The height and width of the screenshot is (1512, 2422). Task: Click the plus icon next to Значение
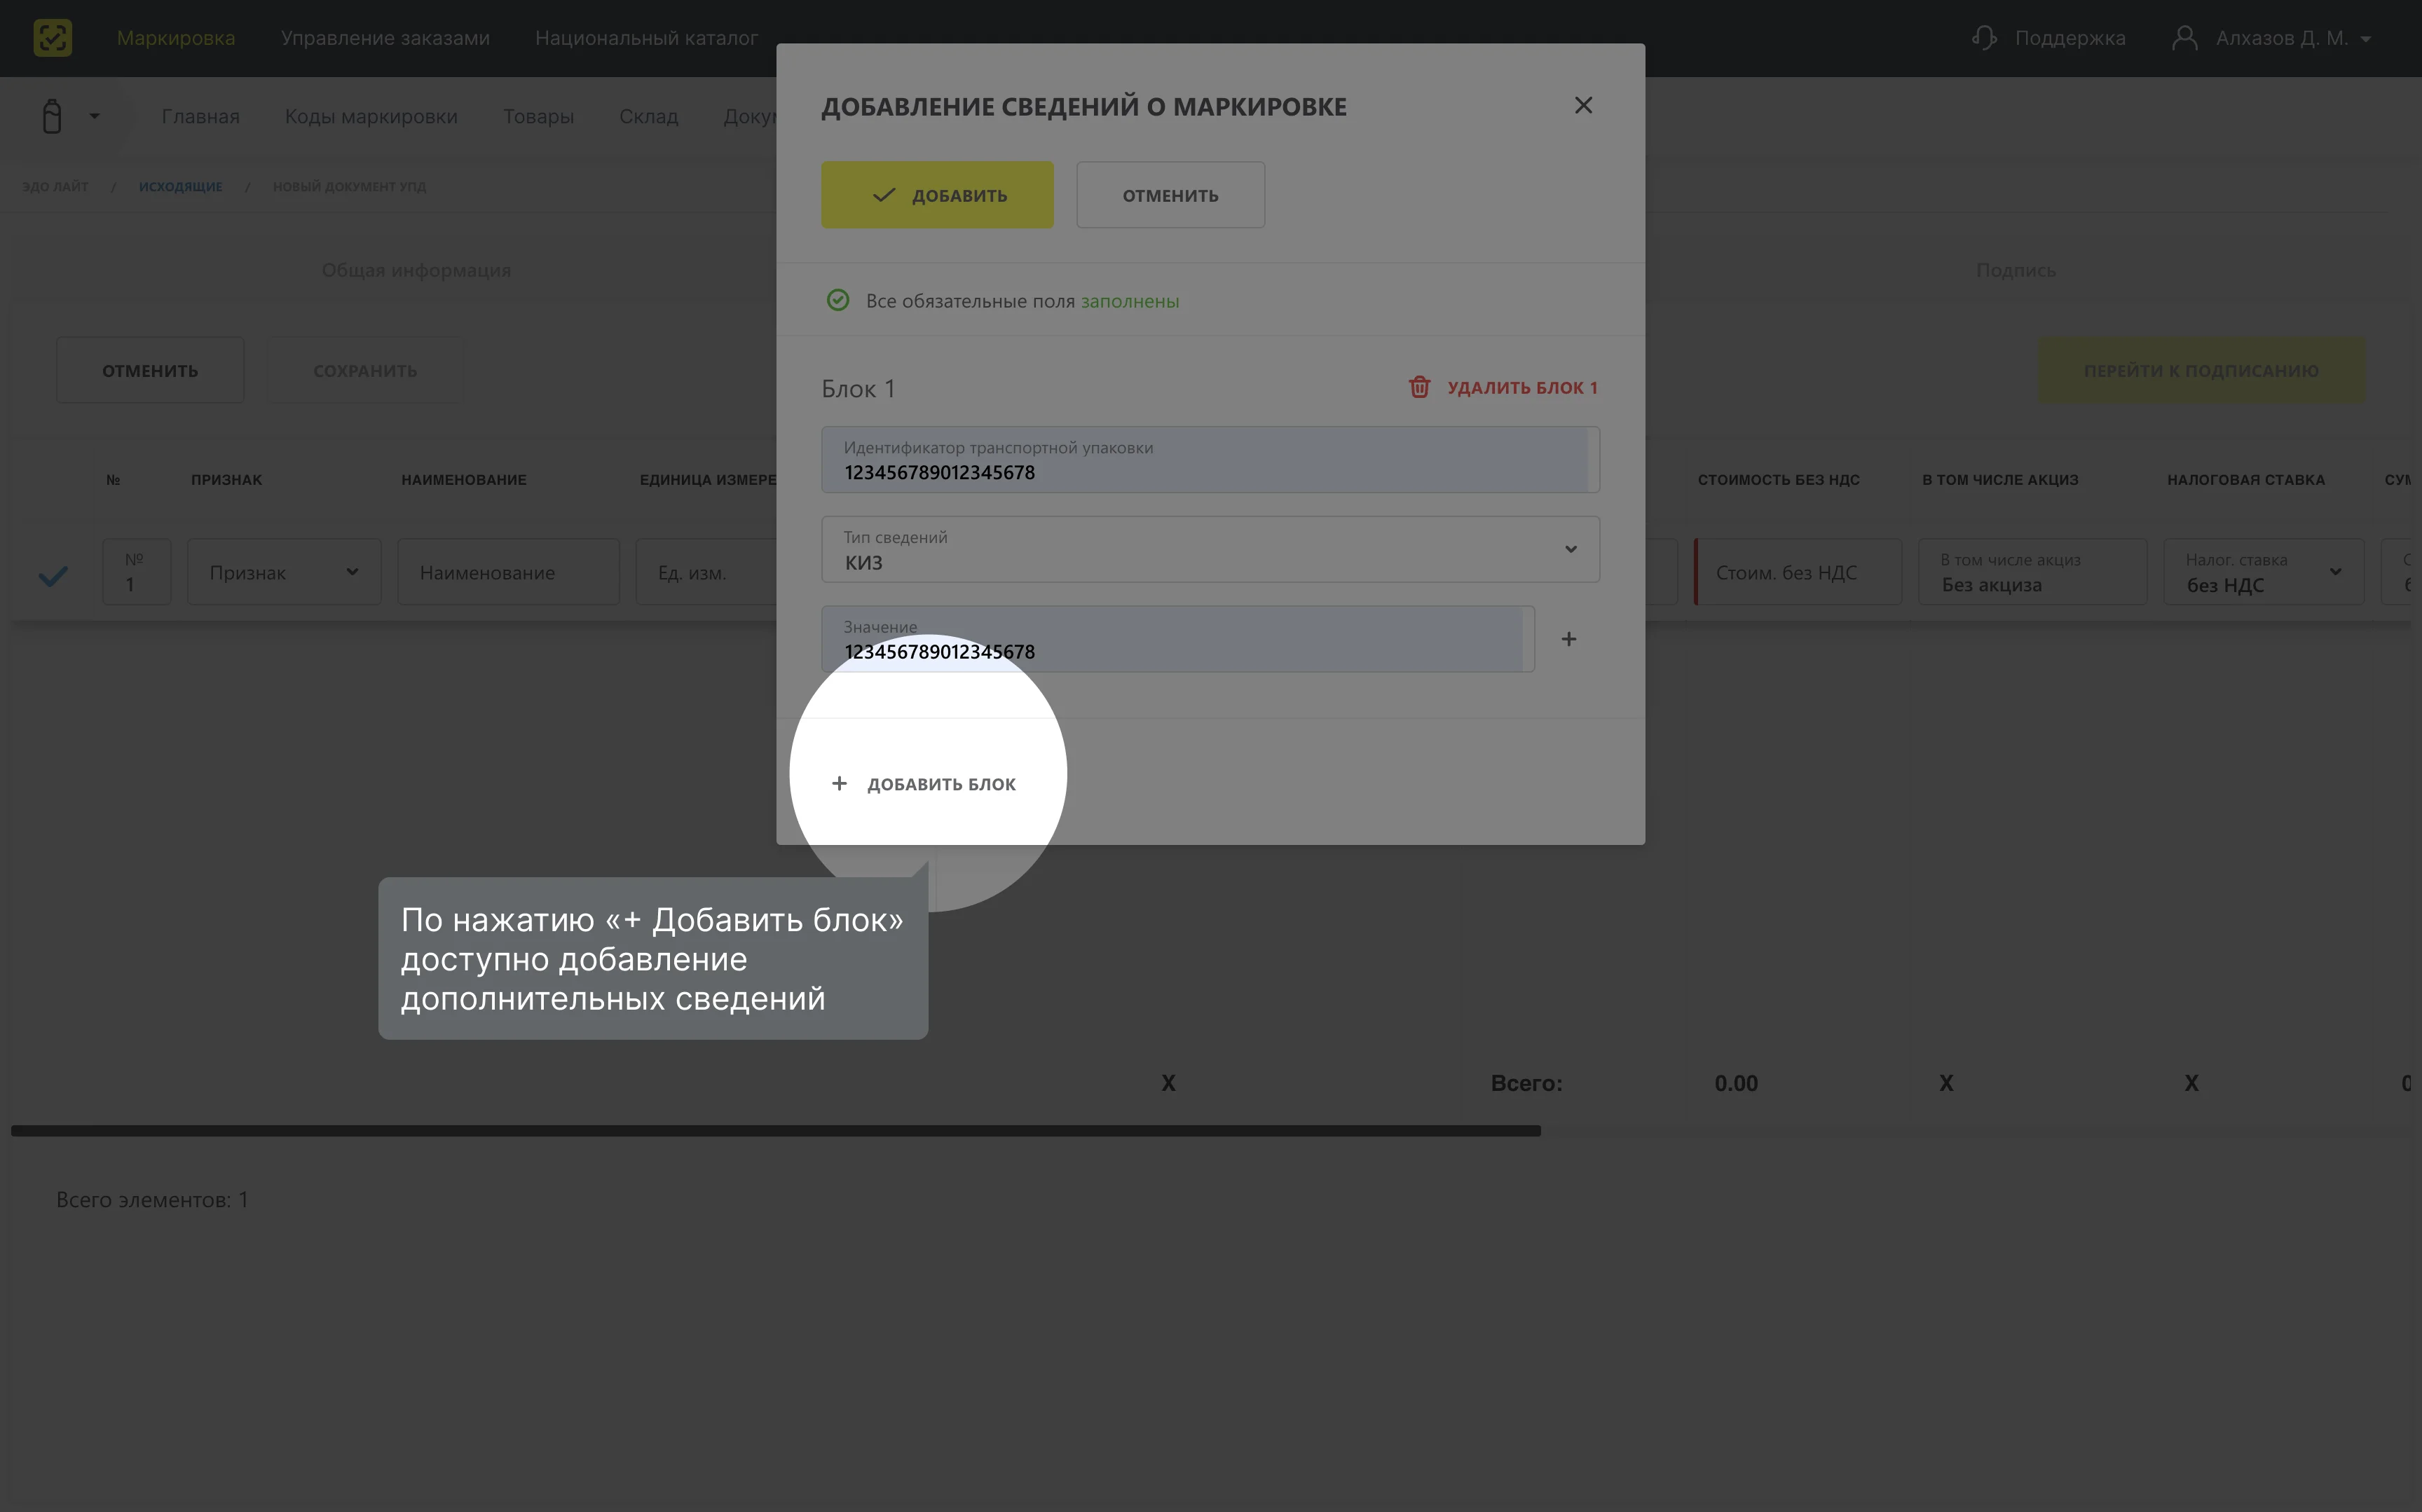1569,639
